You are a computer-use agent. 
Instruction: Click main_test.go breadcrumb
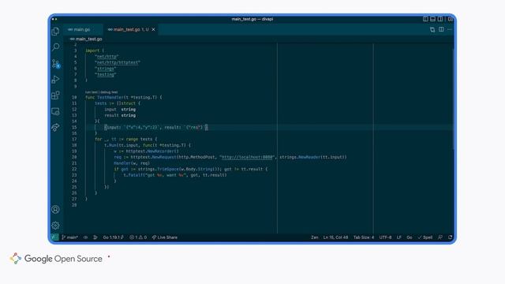[86, 39]
